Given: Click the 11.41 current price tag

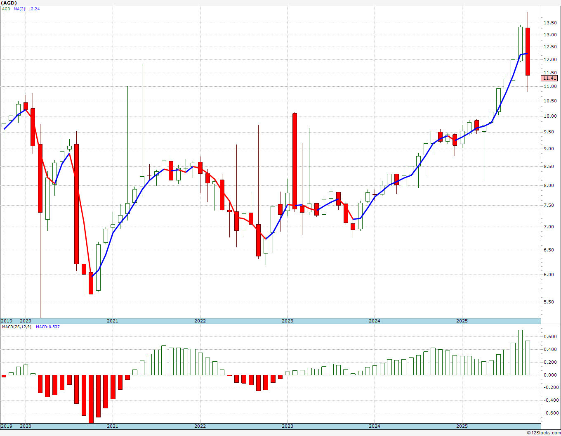Looking at the screenshot, I should pos(550,78).
